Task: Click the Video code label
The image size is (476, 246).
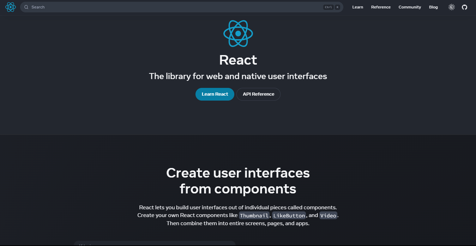Action: point(328,215)
